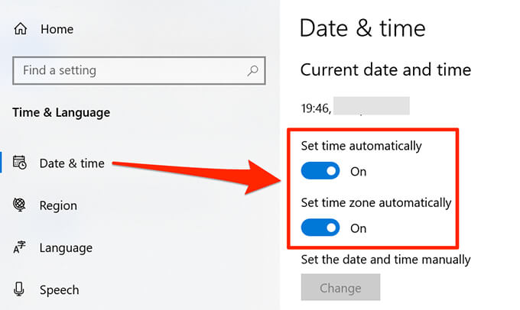Image resolution: width=520 pixels, height=310 pixels.
Task: Click the 19:46 current time text
Action: coord(315,108)
